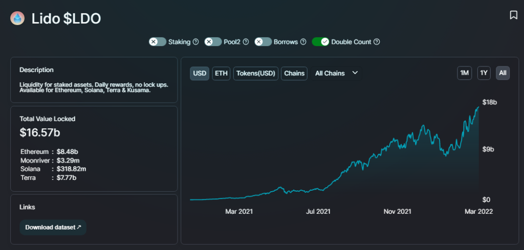This screenshot has height=250, width=524.
Task: Switch chart denomination to ETH
Action: coord(221,74)
